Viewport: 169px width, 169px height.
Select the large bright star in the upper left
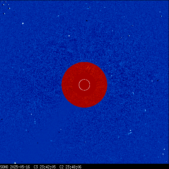[23, 23]
